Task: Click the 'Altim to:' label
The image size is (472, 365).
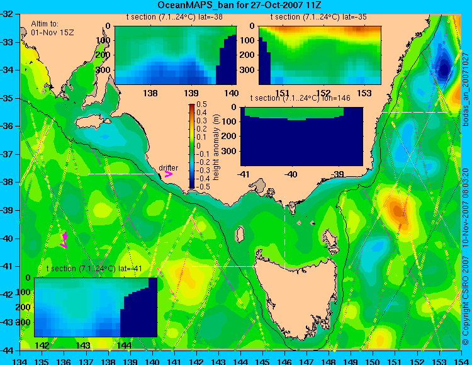Action: pyautogui.click(x=45, y=24)
